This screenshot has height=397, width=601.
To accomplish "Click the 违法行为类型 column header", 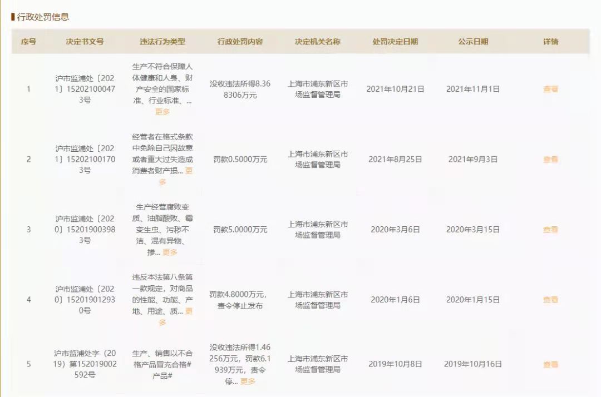I will point(162,42).
